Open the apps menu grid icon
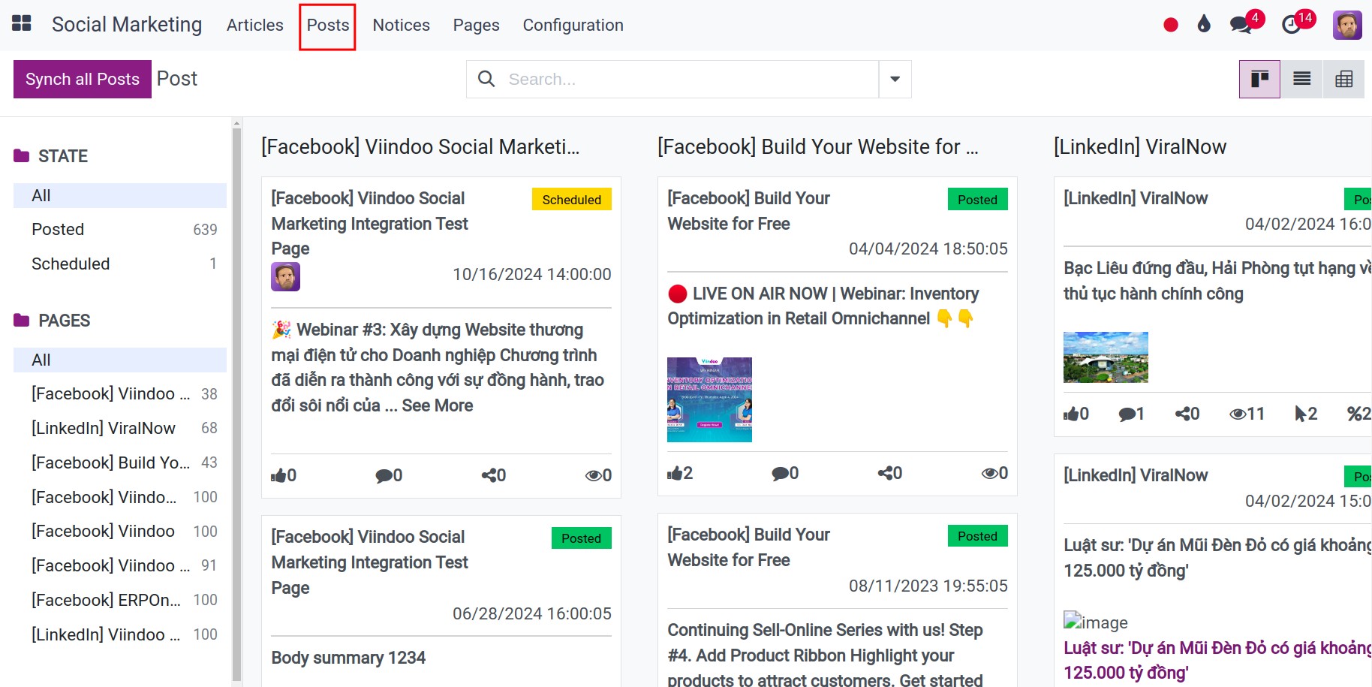Image resolution: width=1372 pixels, height=687 pixels. coord(21,23)
